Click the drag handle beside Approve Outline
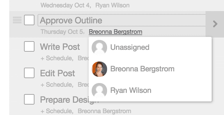This screenshot has height=115, width=224. (17, 20)
